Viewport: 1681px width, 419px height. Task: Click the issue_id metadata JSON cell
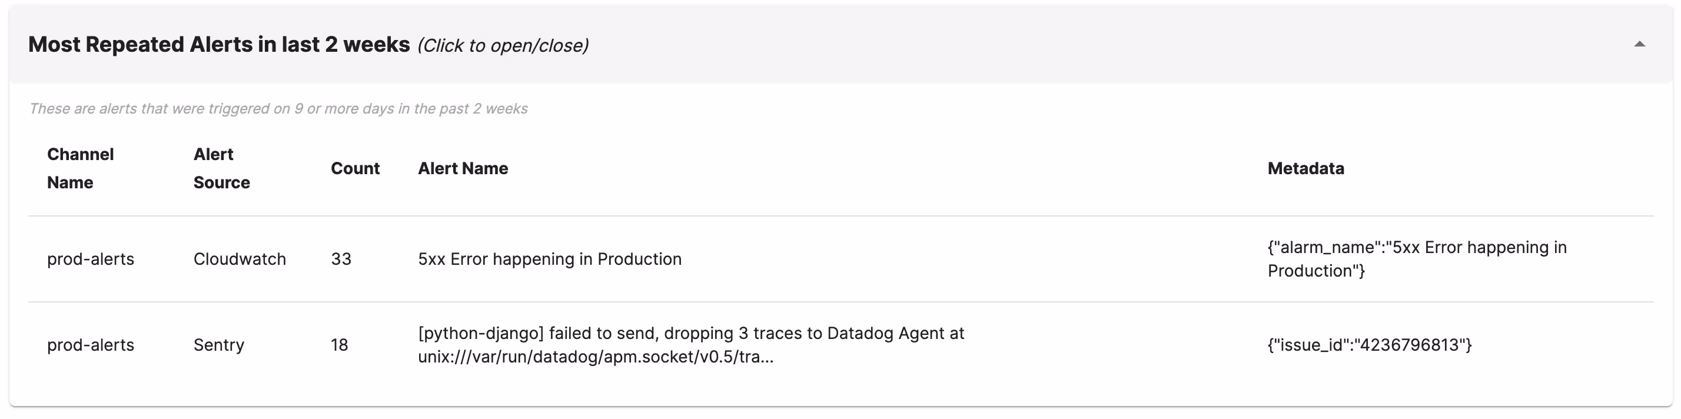pyautogui.click(x=1369, y=345)
